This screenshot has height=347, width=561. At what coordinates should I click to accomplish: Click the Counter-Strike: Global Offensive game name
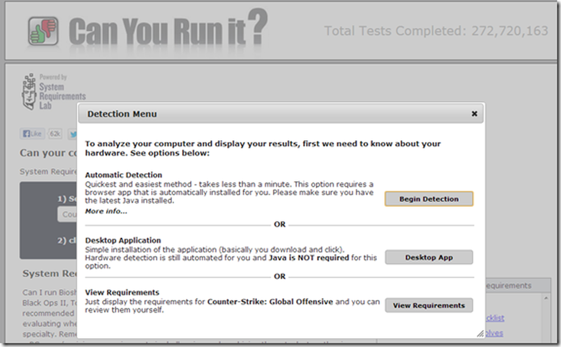[x=270, y=302]
